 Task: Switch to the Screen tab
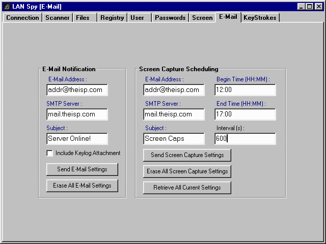[202, 18]
